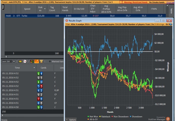Click the 9 5 cards in hand list
Viewport: 175px width, 121px height.
(40, 78)
